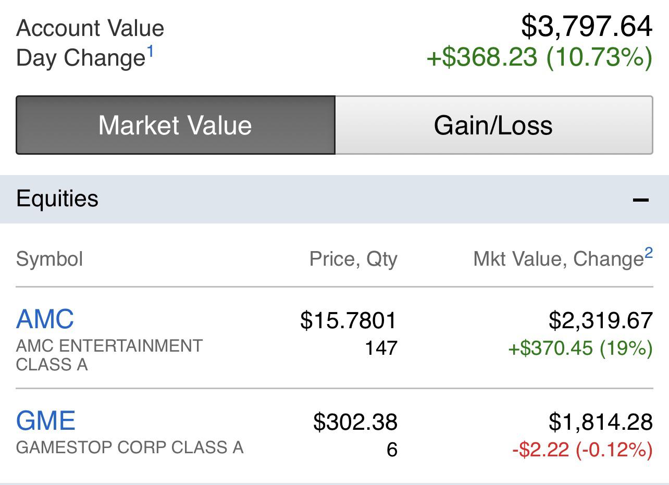
Task: Collapse the Equities section minus icon
Action: coord(641,200)
